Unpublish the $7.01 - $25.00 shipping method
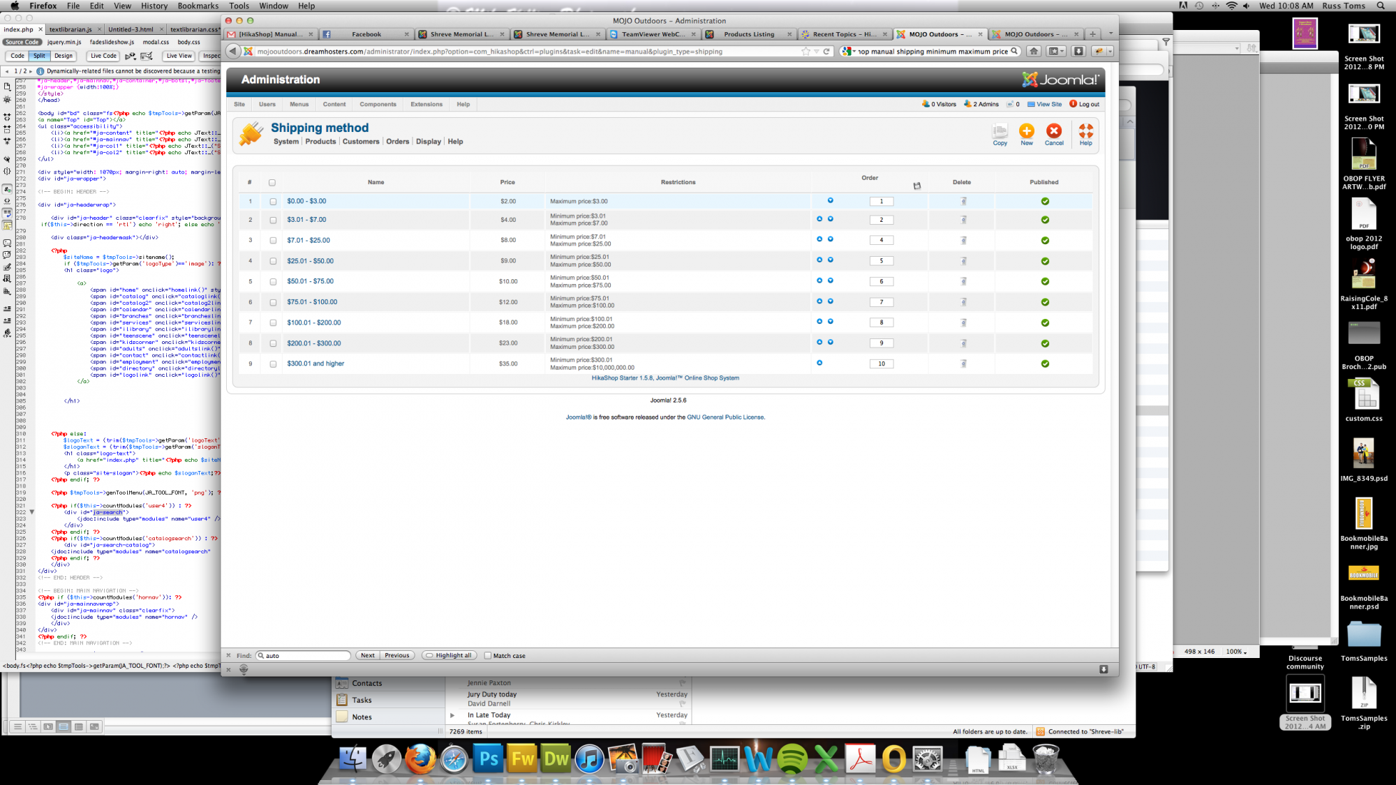 coord(1044,241)
